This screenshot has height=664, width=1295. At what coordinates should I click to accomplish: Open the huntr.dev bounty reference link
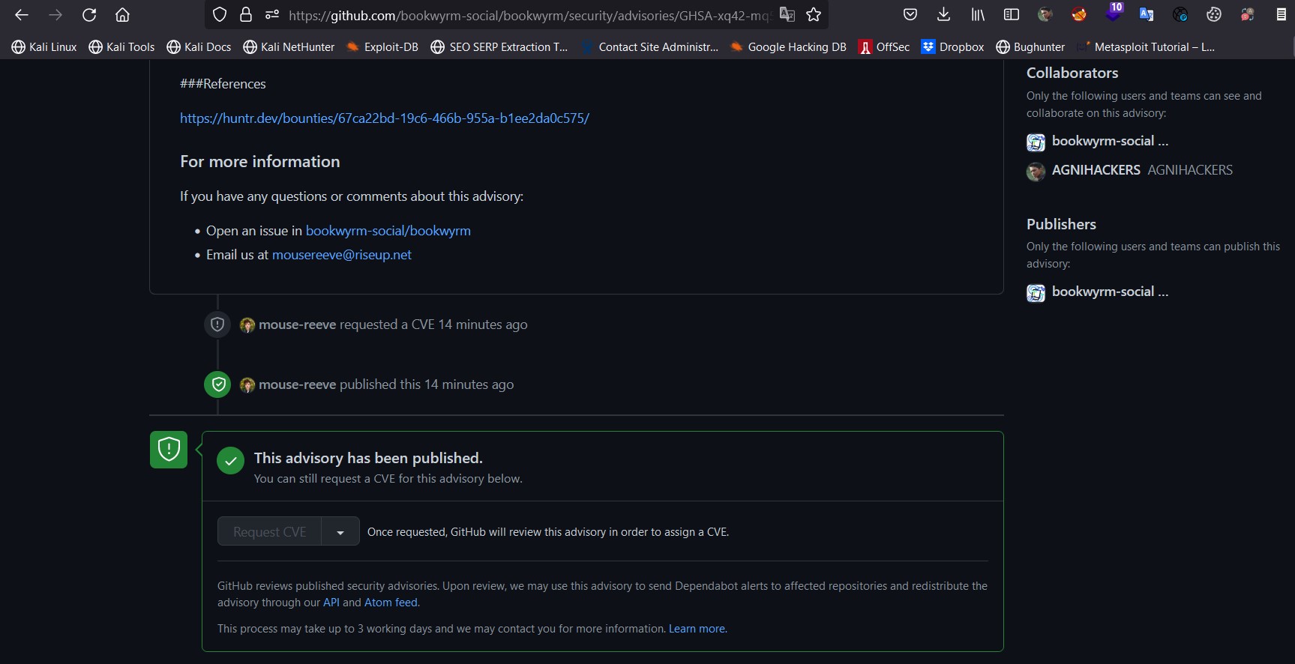tap(385, 118)
